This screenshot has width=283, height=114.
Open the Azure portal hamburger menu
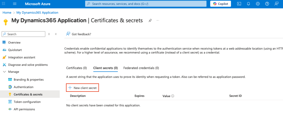click(x=15, y=4)
